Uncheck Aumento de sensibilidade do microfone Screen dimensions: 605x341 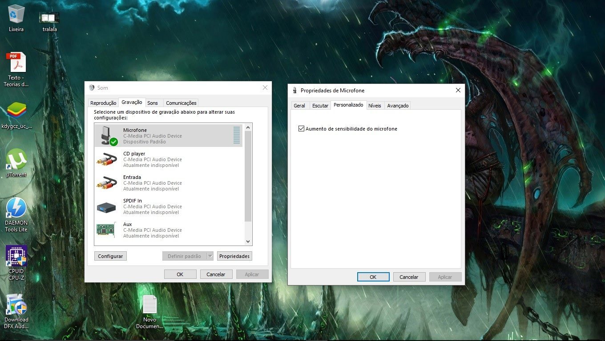click(x=302, y=129)
